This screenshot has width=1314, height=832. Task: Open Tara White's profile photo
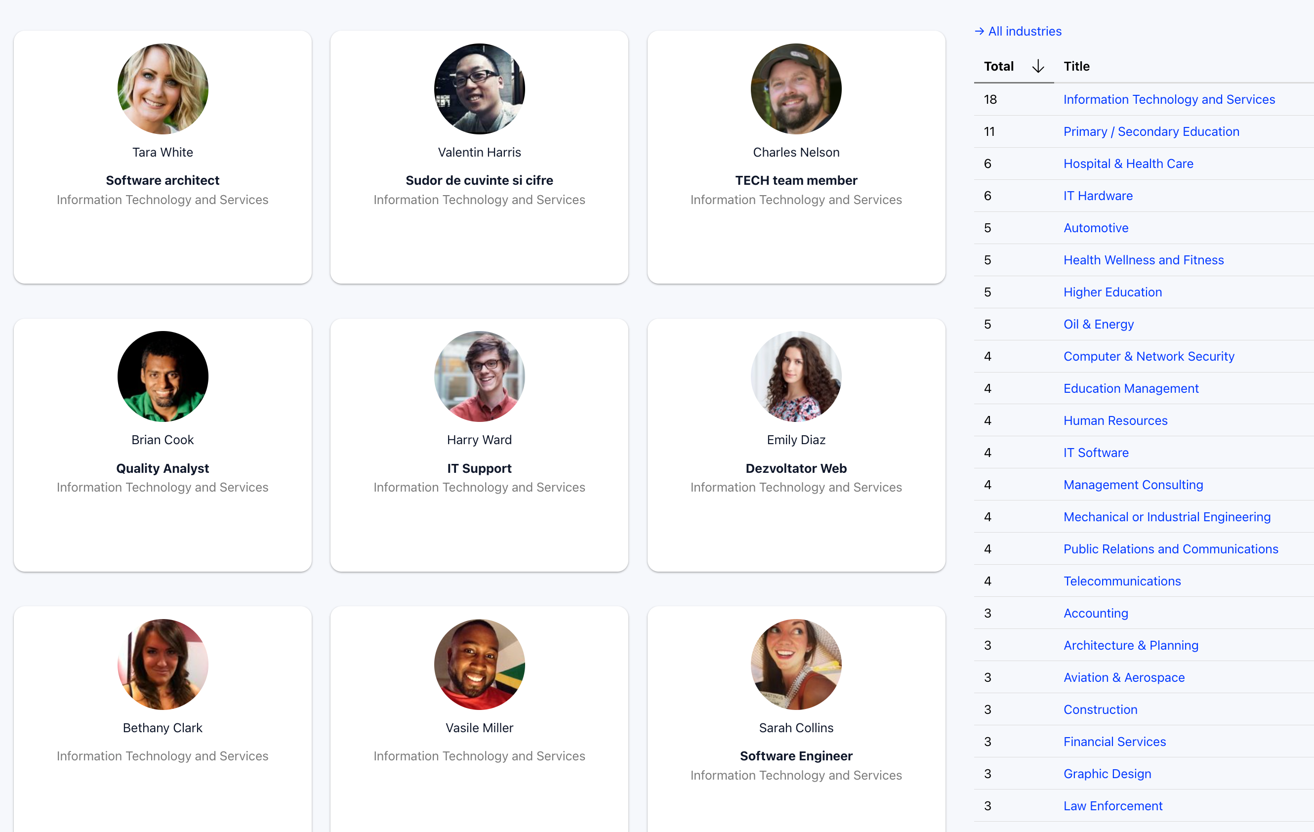(162, 88)
